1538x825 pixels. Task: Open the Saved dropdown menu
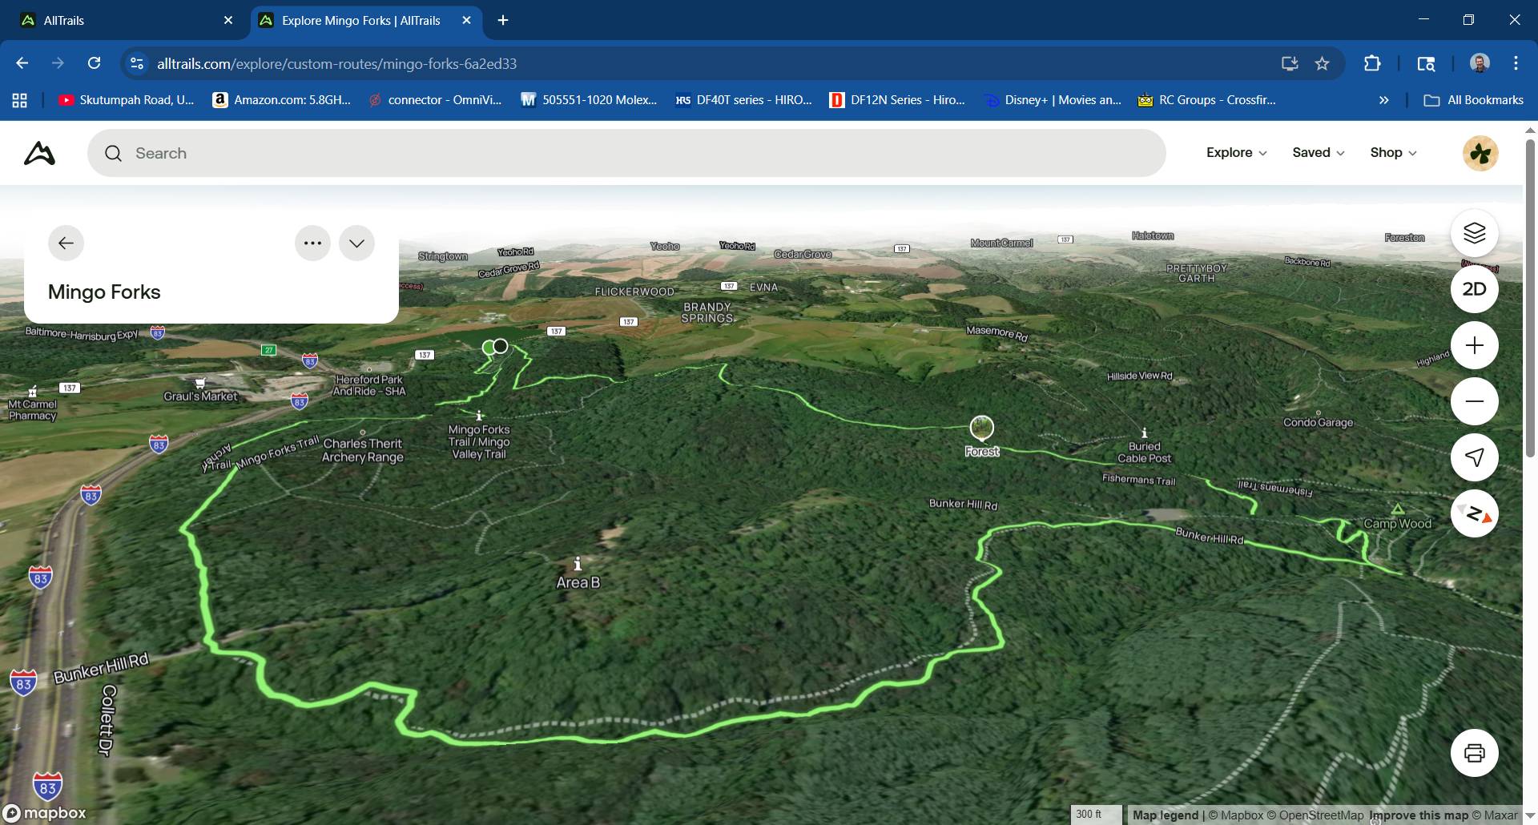point(1318,153)
